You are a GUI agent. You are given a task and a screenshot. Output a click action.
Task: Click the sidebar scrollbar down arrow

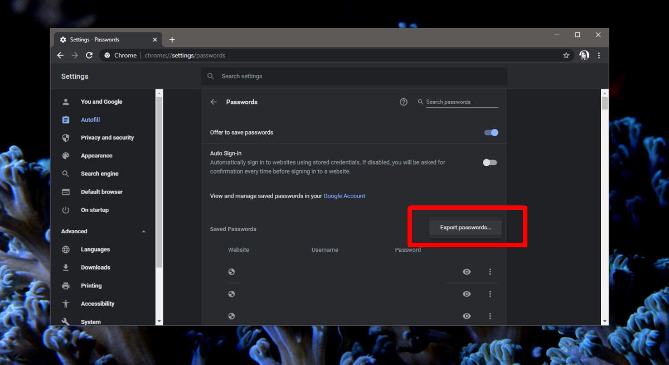[159, 321]
